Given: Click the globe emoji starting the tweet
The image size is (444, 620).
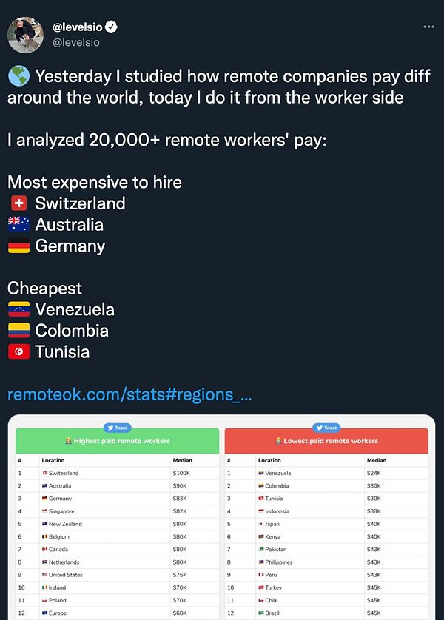Looking at the screenshot, I should coord(18,76).
